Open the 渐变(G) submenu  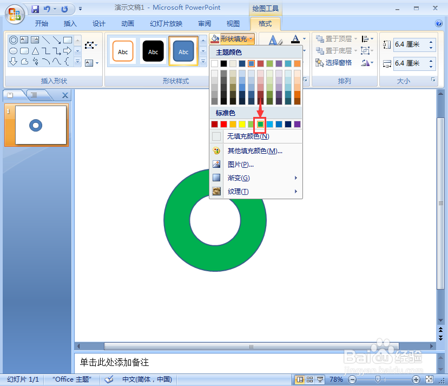(256, 178)
